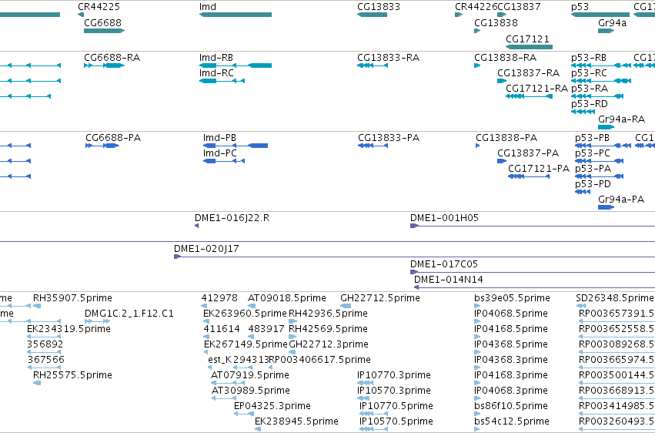Click the 483917 EST label
Image resolution: width=655 pixels, height=433 pixels.
pos(266,329)
